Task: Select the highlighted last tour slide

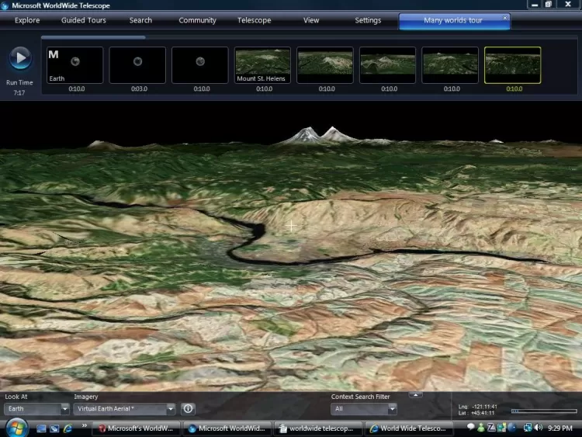Action: click(x=512, y=65)
